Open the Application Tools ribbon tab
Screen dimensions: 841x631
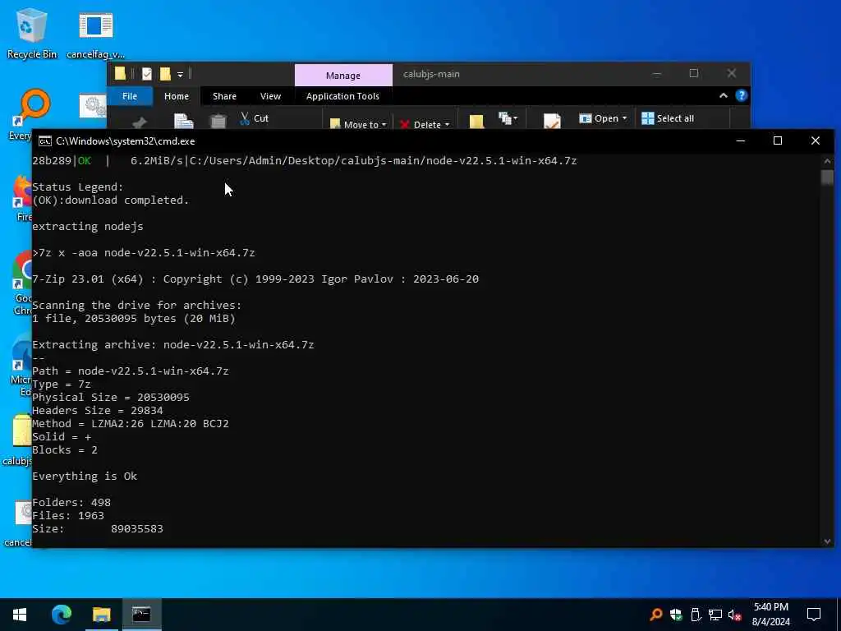[x=342, y=96]
